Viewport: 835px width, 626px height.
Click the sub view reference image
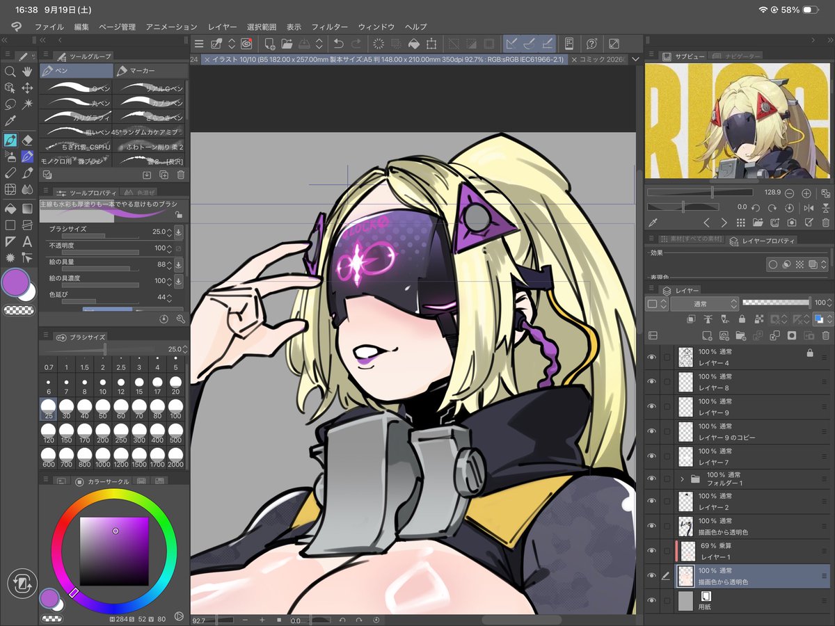739,122
